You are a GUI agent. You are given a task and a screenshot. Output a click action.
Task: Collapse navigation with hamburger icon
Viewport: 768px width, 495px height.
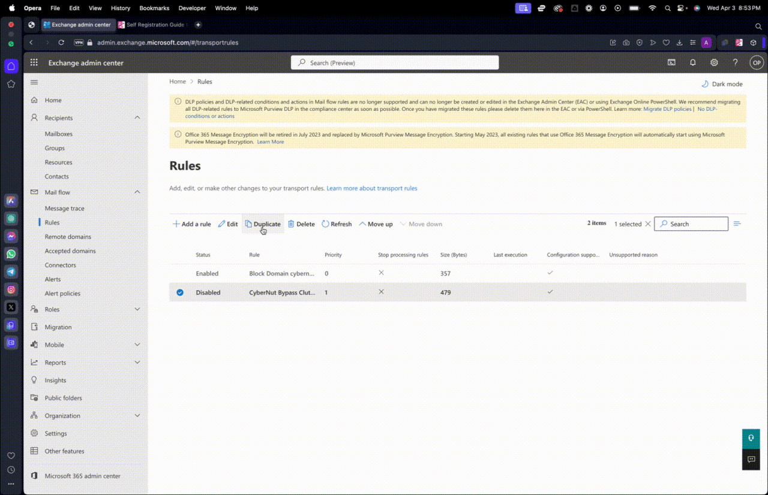click(x=34, y=83)
